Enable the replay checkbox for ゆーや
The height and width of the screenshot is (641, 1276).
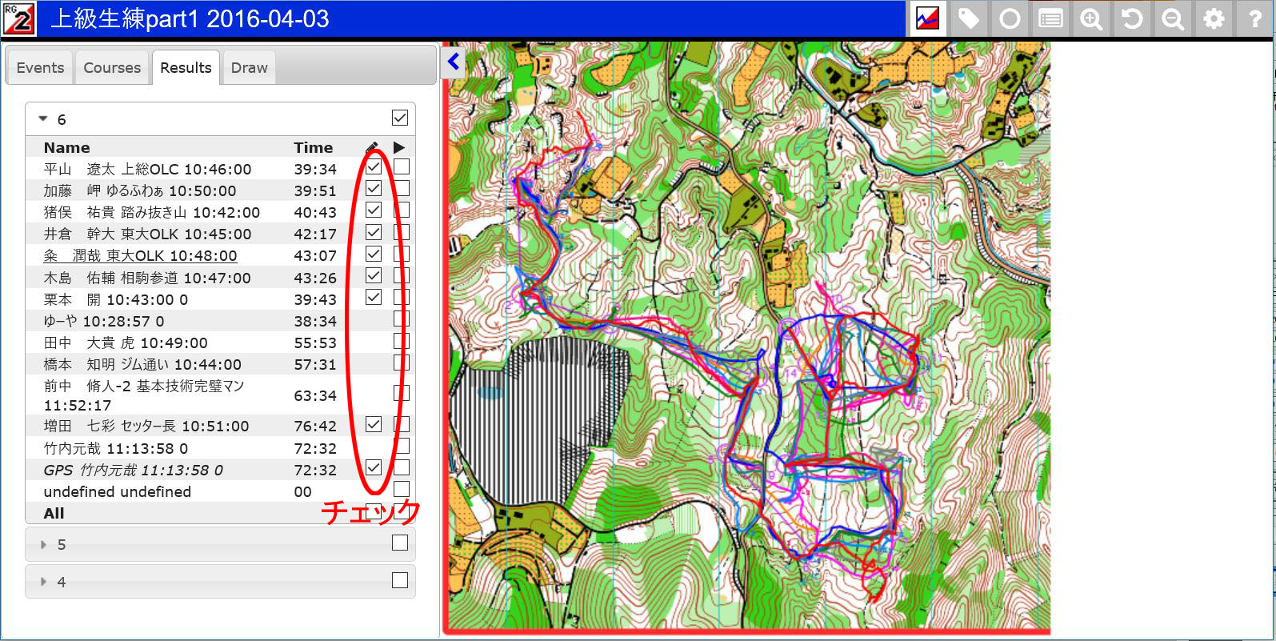(402, 319)
